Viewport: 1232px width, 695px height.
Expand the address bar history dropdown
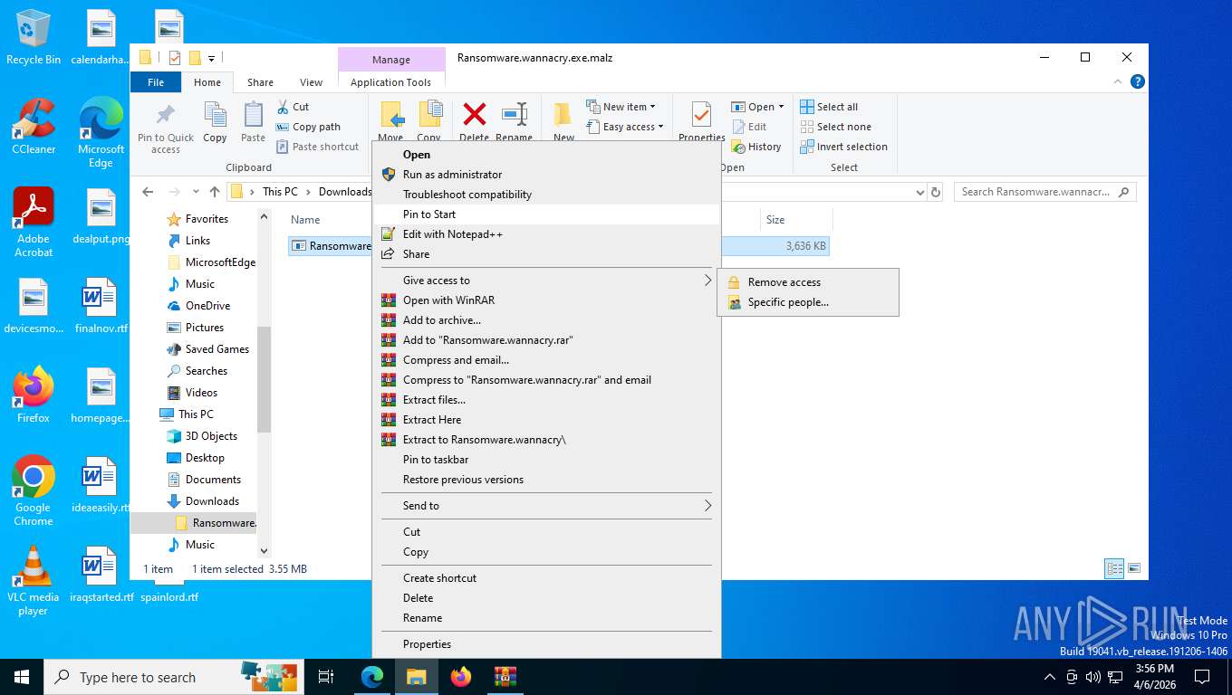(919, 192)
